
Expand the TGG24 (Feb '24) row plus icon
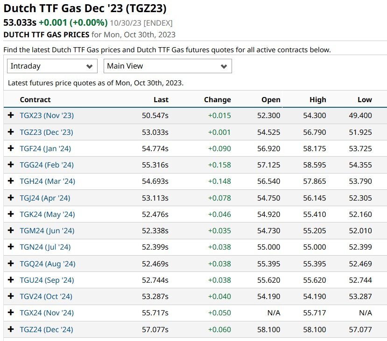click(x=11, y=165)
